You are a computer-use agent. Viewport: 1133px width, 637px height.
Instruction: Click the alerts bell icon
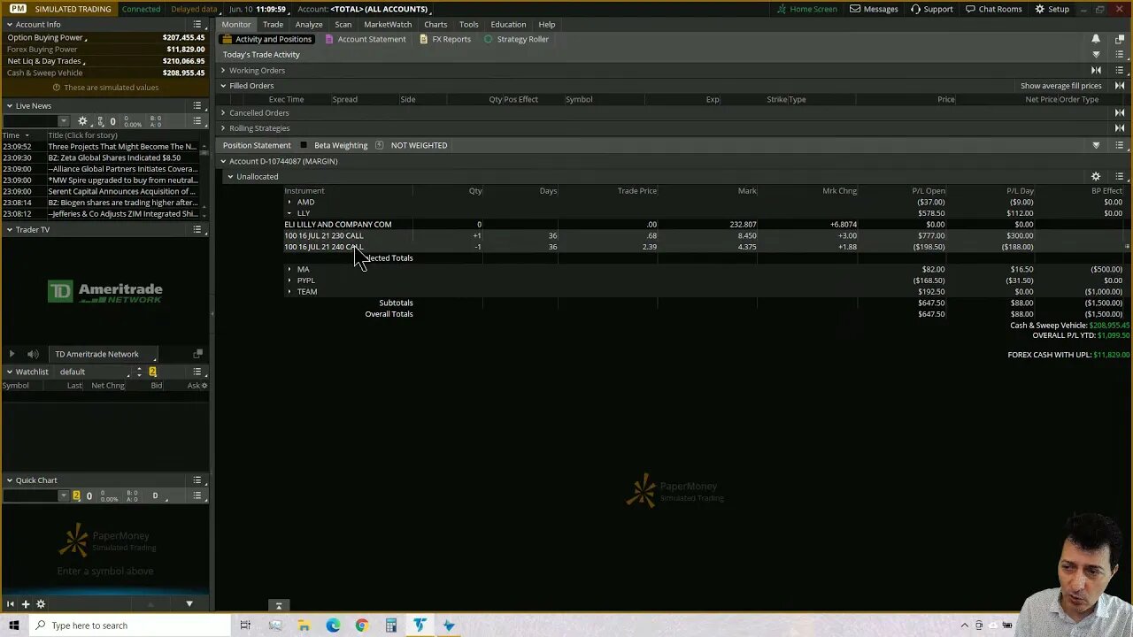[1096, 39]
